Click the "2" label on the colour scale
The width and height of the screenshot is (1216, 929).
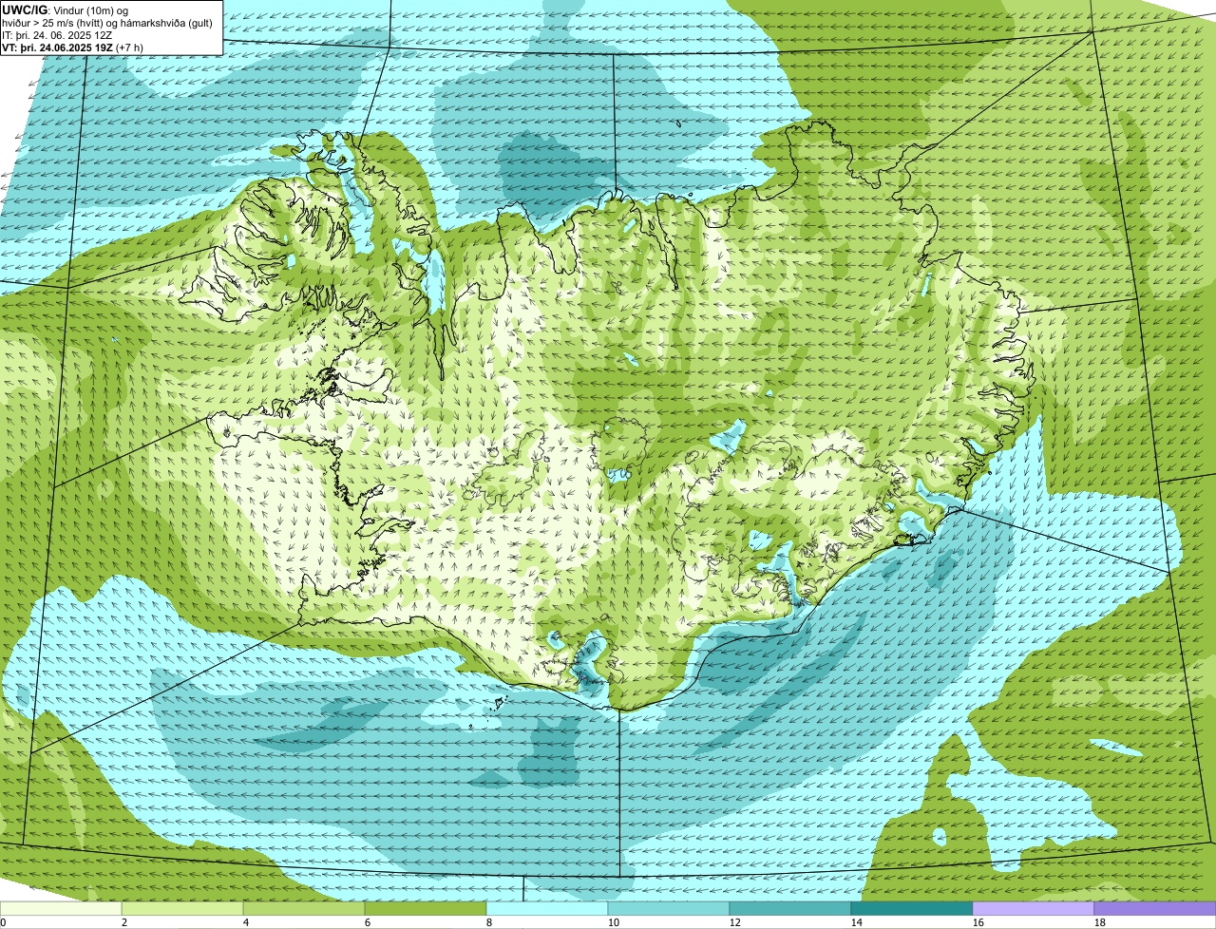point(124,922)
